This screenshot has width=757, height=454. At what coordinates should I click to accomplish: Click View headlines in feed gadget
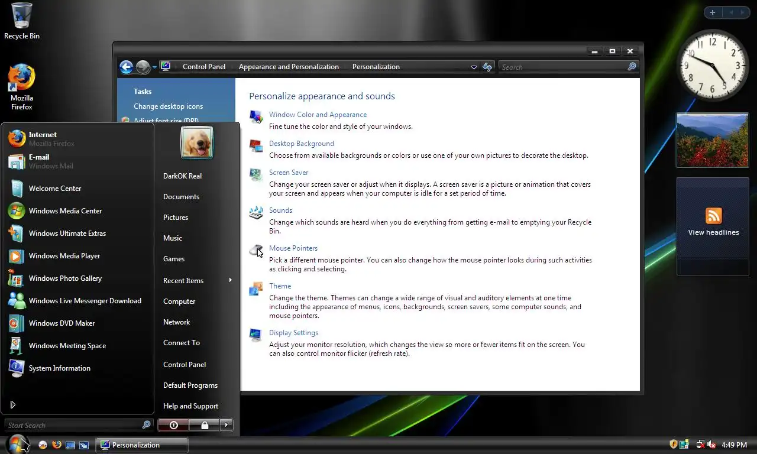[x=713, y=232]
